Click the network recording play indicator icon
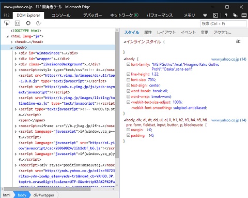 136,15
